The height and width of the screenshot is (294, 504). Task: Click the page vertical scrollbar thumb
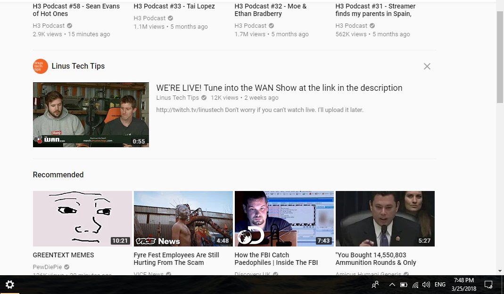[500, 57]
